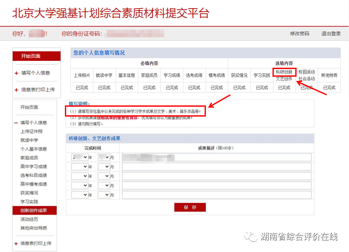Click 学习实践 in the status table
The image size is (349, 252).
pos(262,75)
